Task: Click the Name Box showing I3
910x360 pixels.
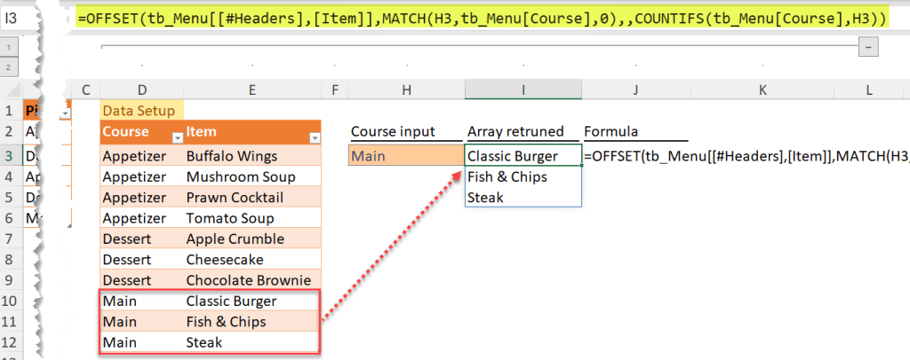Action: click(22, 16)
